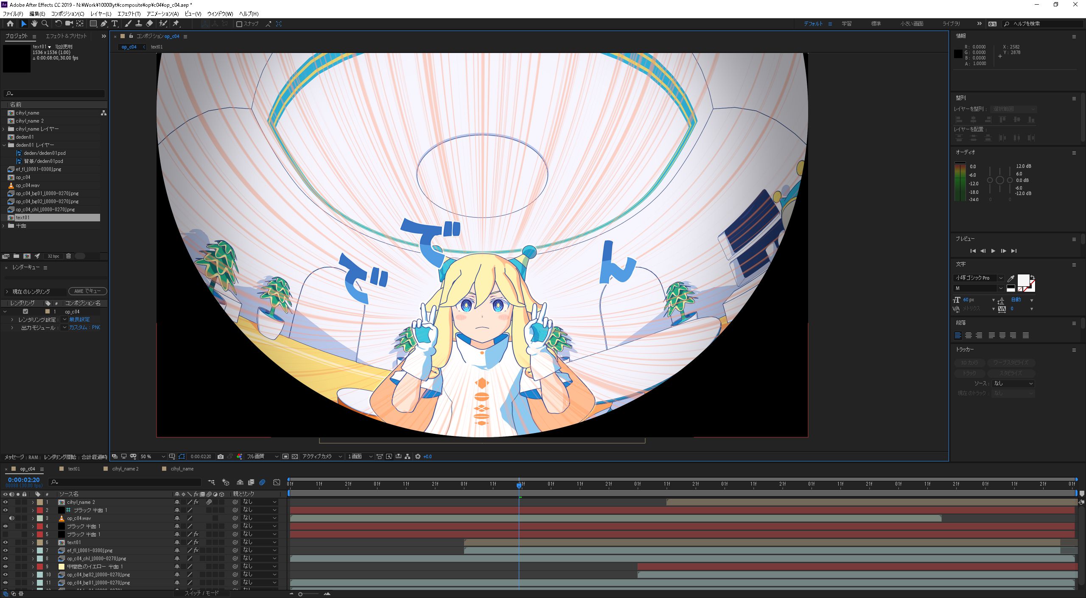Screen dimensions: 1086x598
Task: Open composition mini-flowchart in timeline
Action: (211, 482)
